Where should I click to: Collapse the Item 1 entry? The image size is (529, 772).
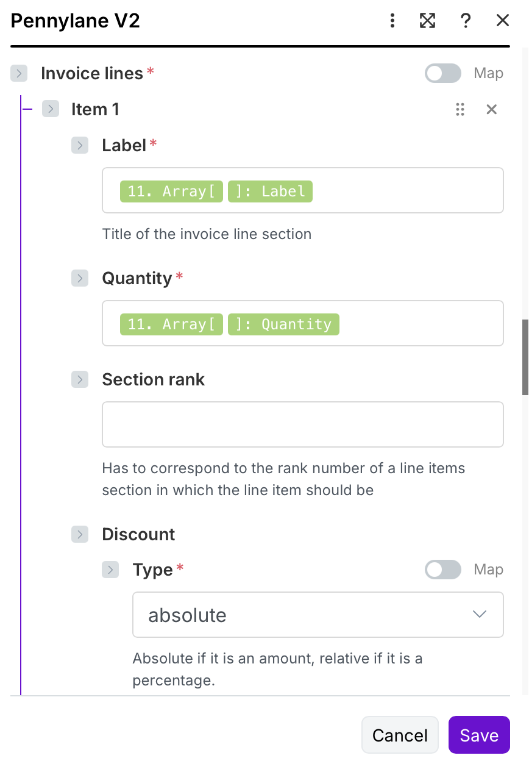click(x=51, y=110)
